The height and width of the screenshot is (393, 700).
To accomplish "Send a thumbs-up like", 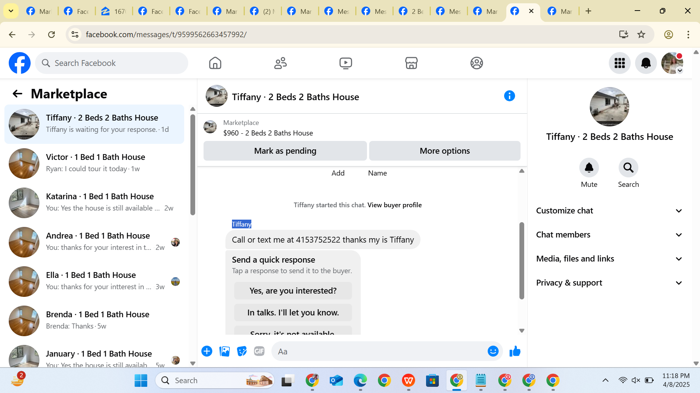I will (x=515, y=351).
